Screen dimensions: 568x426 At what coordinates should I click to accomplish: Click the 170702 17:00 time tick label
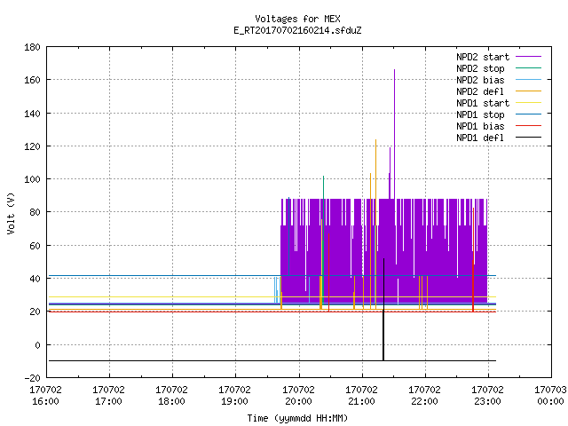[108, 395]
